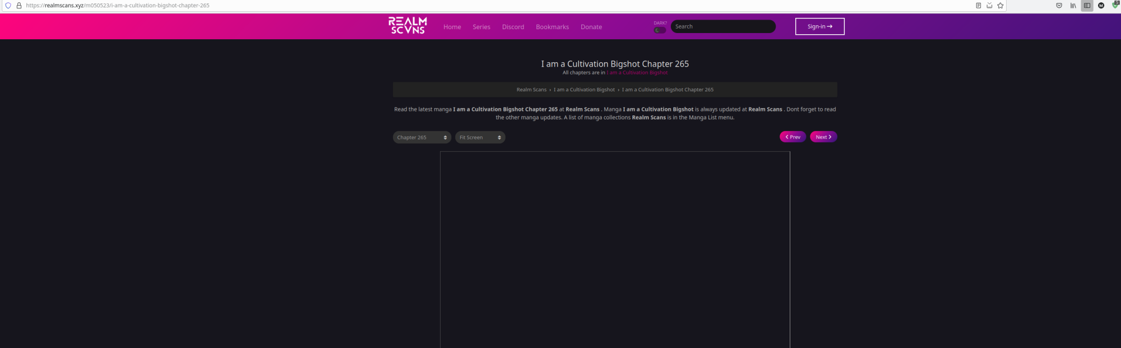Open the Discord nav link
The image size is (1121, 348).
tap(513, 27)
